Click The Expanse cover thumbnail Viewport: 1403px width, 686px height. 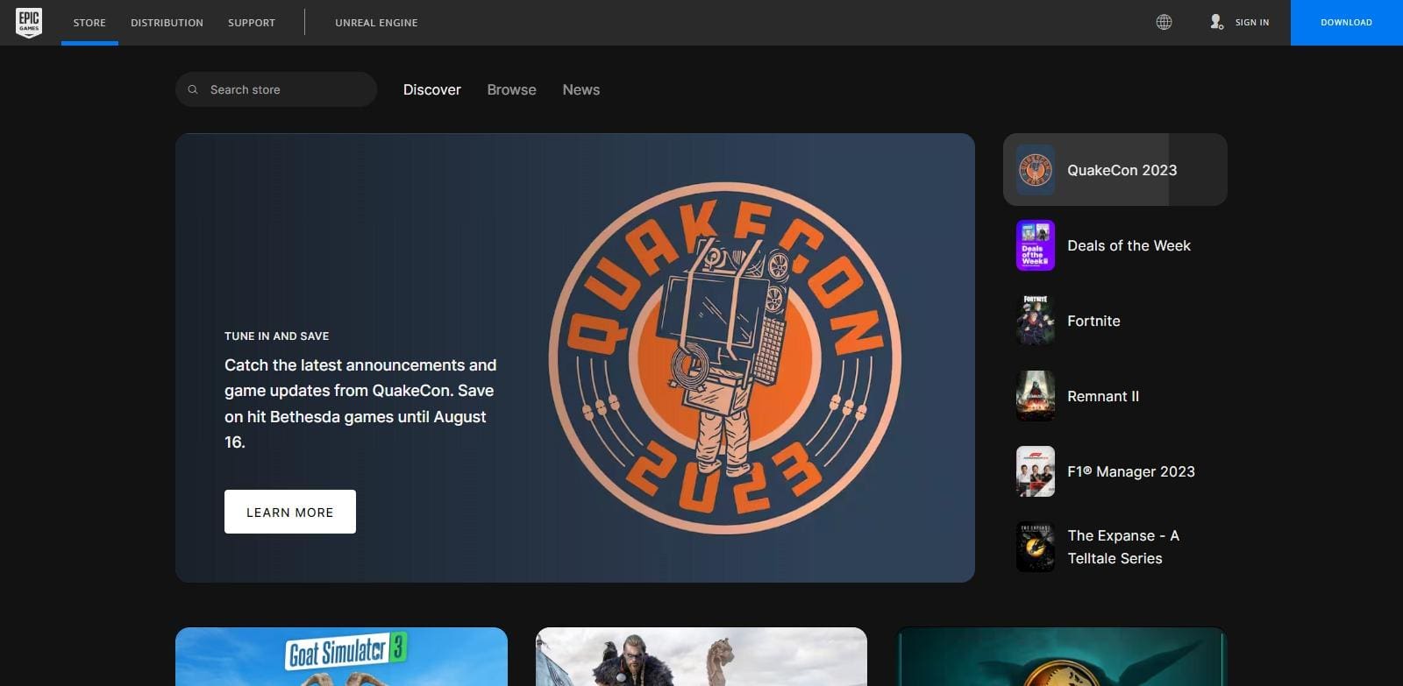pyautogui.click(x=1036, y=547)
